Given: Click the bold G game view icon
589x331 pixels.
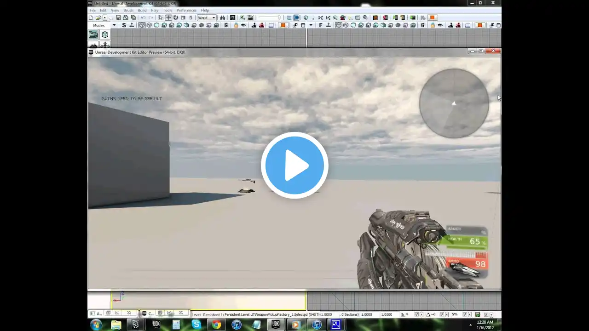Looking at the screenshot, I should (226, 25).
